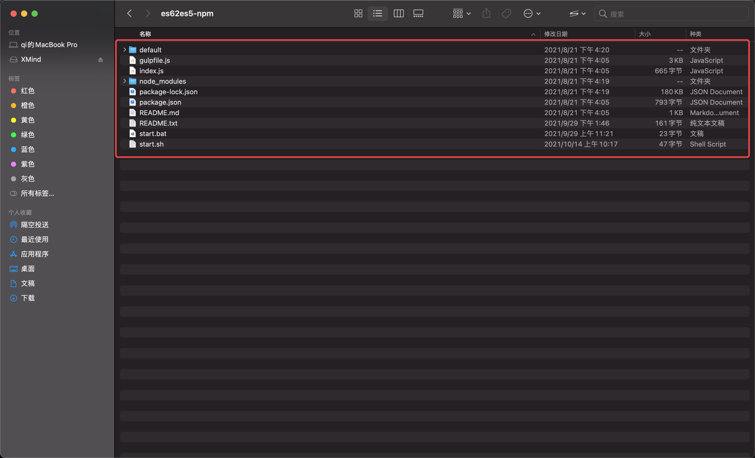The image size is (755, 458).
Task: Open 下载 folder from sidebar
Action: (x=28, y=298)
